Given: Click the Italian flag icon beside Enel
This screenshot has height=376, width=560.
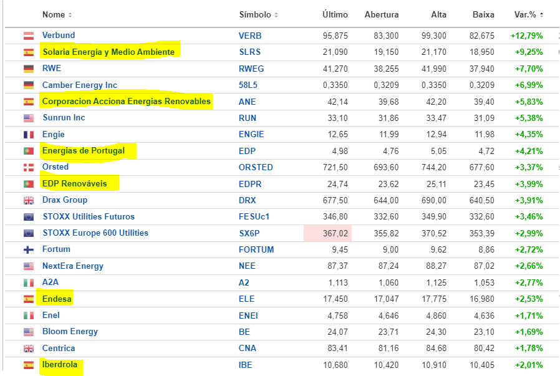Looking at the screenshot, I should coord(29,316).
